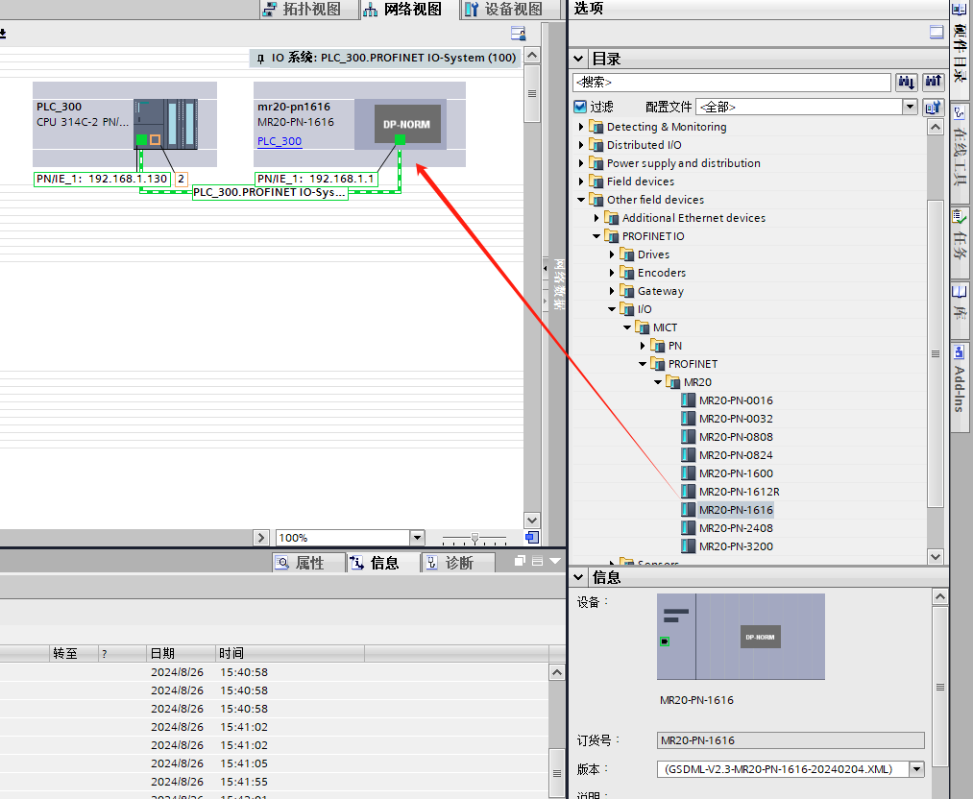Viewport: 973px width, 799px height.
Task: Select MR20-PN-0824 module icon
Action: [x=688, y=455]
